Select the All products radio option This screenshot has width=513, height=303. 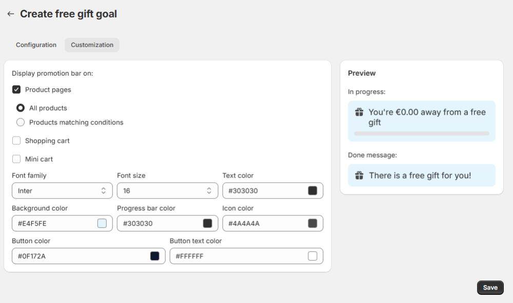[21, 108]
